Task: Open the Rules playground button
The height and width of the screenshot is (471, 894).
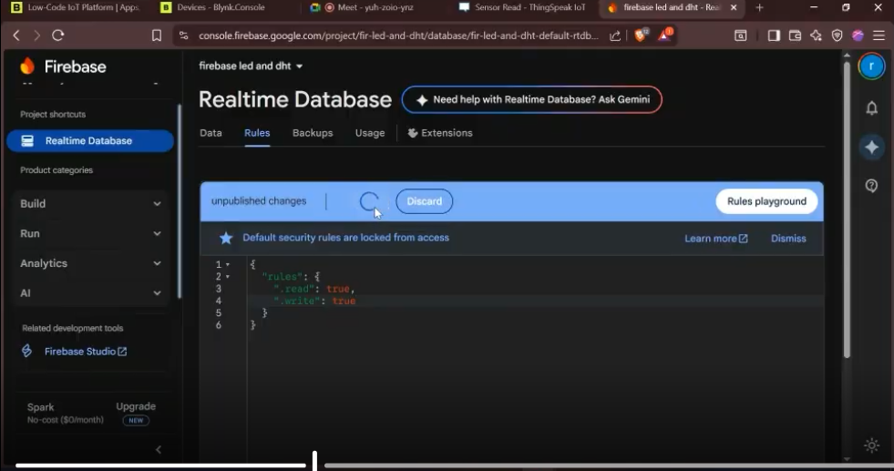Action: [x=766, y=201]
